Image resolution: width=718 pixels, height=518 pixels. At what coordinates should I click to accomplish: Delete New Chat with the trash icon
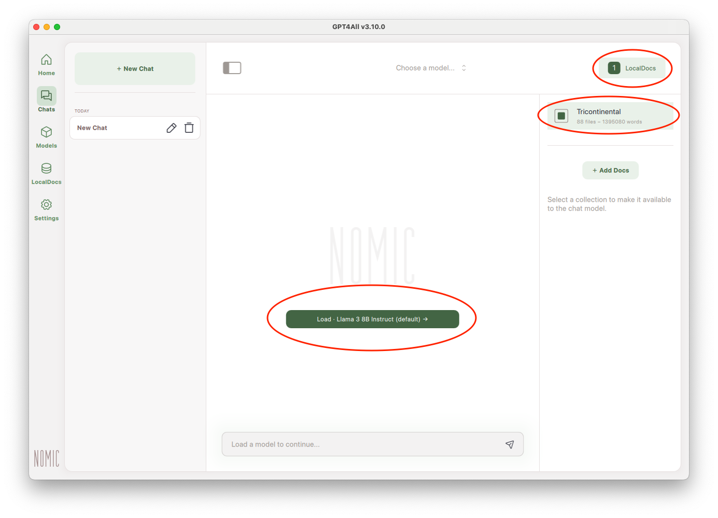189,128
